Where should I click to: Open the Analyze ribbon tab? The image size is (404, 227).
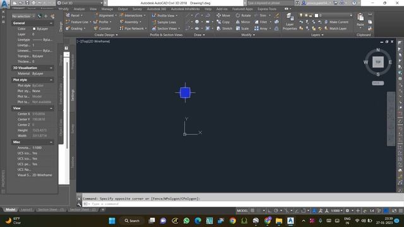(79, 9)
